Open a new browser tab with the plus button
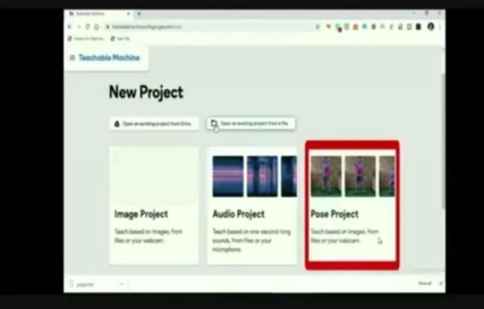This screenshot has height=309, width=484. [138, 14]
